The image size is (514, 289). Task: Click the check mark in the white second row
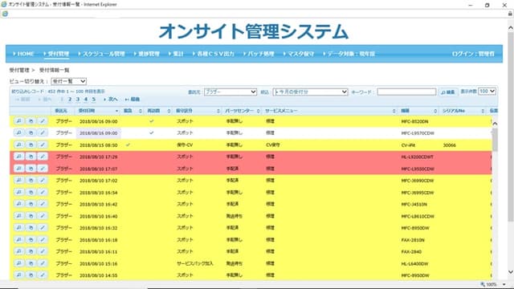tap(152, 133)
